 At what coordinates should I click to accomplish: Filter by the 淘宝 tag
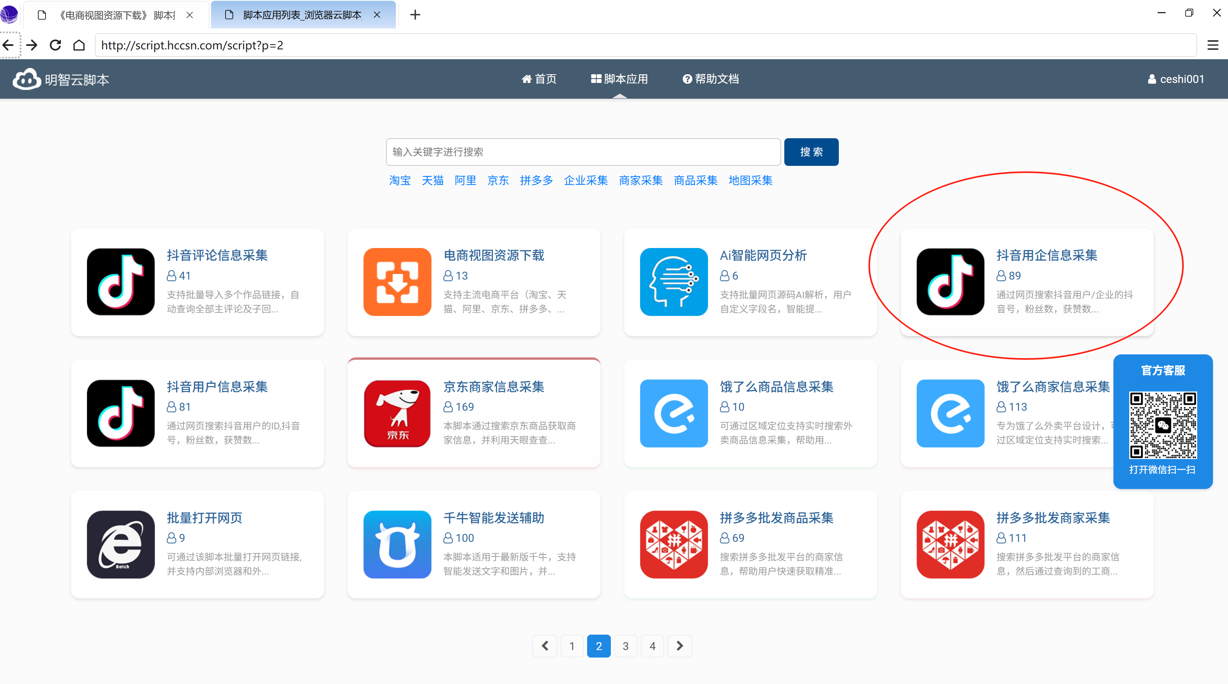pos(399,180)
